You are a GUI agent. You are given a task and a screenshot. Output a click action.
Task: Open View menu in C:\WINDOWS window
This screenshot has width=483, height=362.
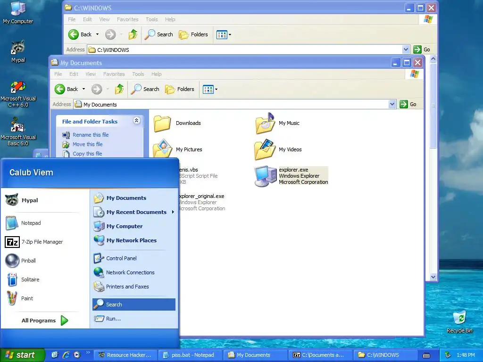coord(104,19)
